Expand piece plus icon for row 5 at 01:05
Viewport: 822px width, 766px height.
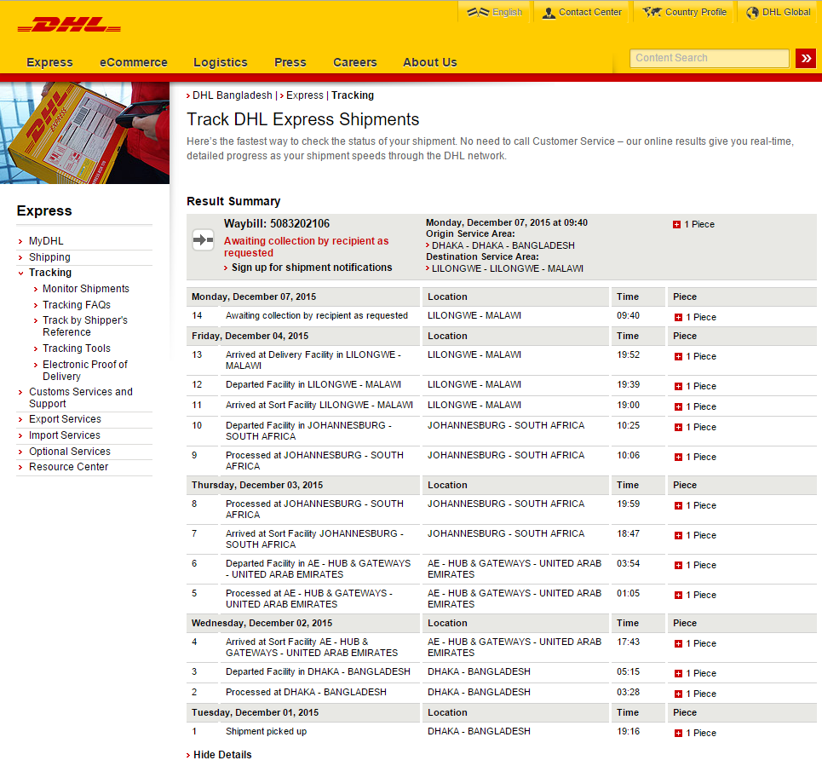pos(678,595)
